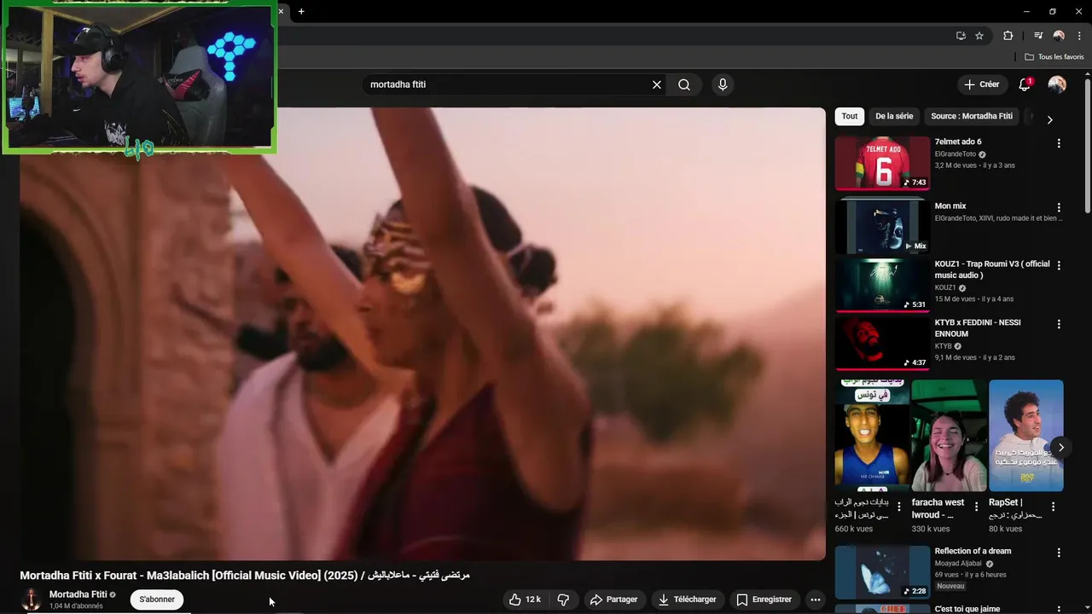
Task: Open the YouTube account avatar menu
Action: pos(1057,84)
